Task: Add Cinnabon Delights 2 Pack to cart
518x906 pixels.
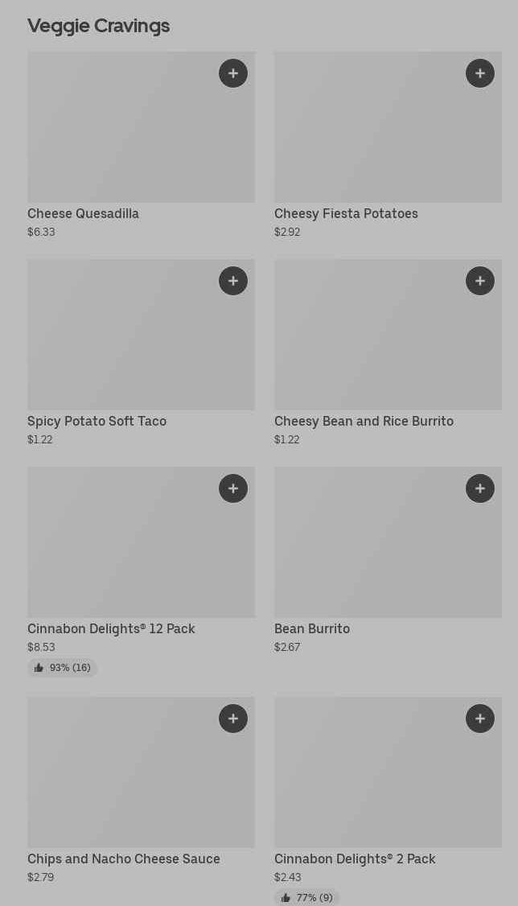Action: coord(480,719)
